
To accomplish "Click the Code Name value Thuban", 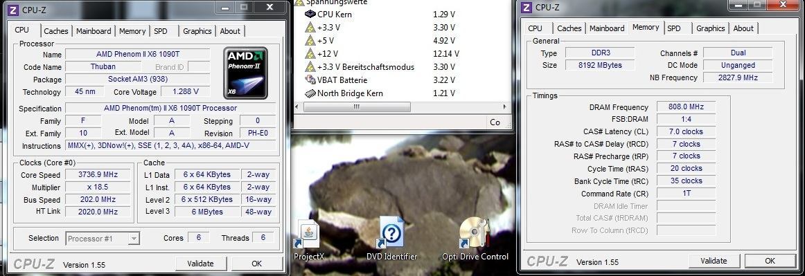I will 103,66.
